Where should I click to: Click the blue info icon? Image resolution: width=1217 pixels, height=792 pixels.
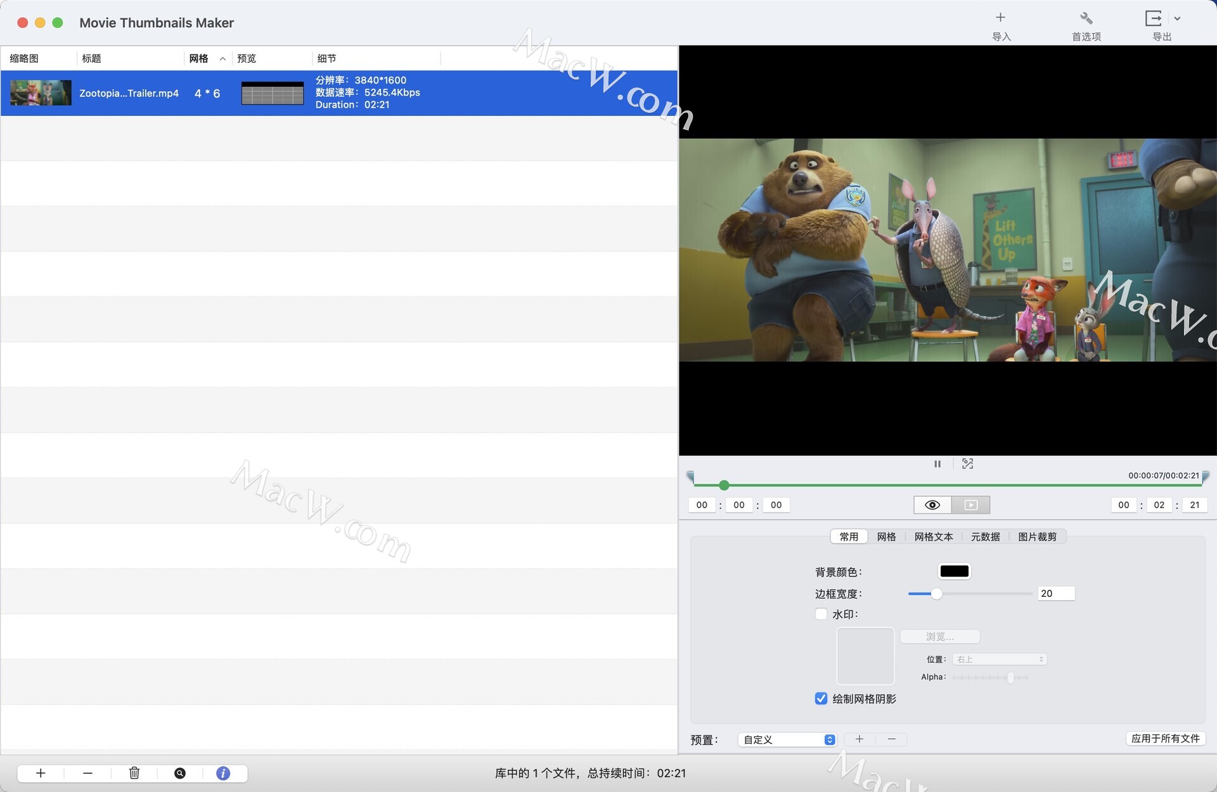pos(223,773)
